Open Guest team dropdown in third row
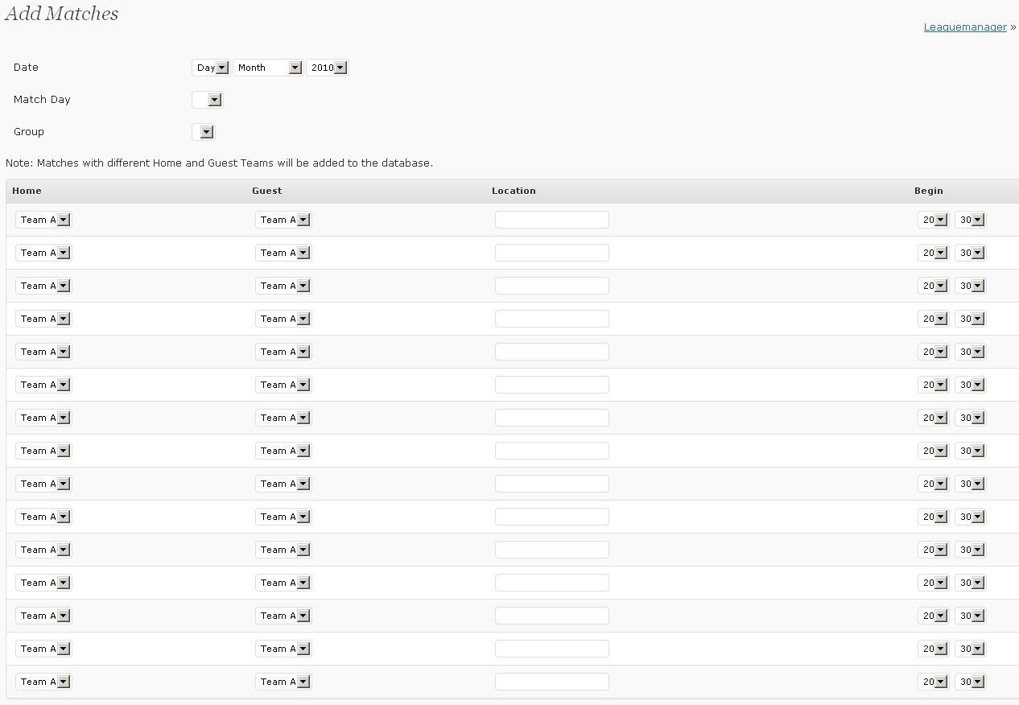This screenshot has width=1019, height=705. click(x=284, y=286)
